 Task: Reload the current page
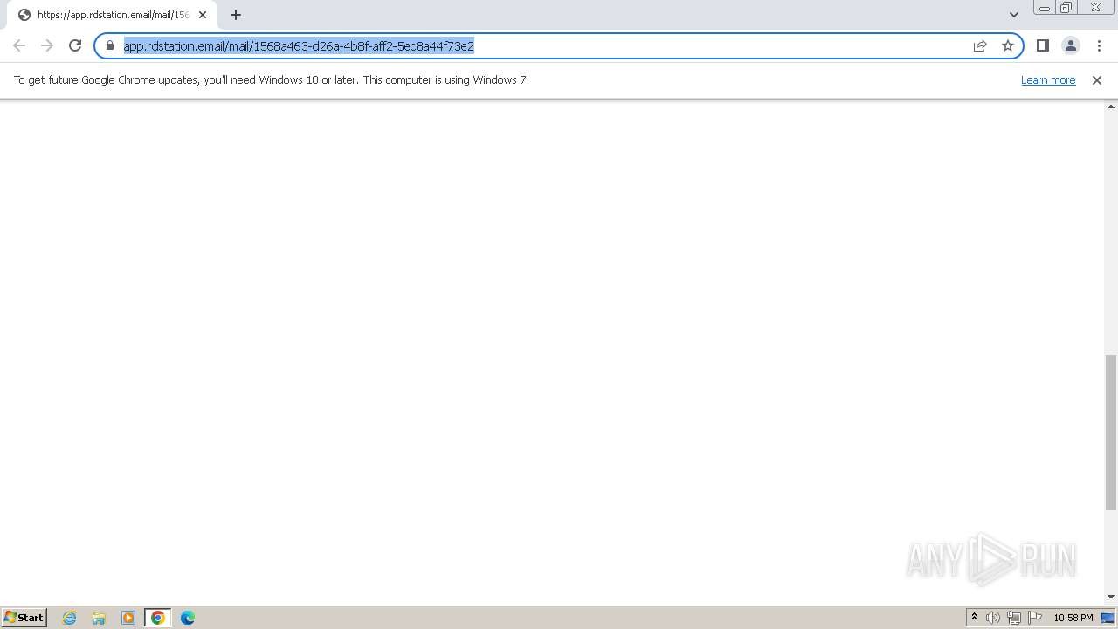tap(75, 45)
